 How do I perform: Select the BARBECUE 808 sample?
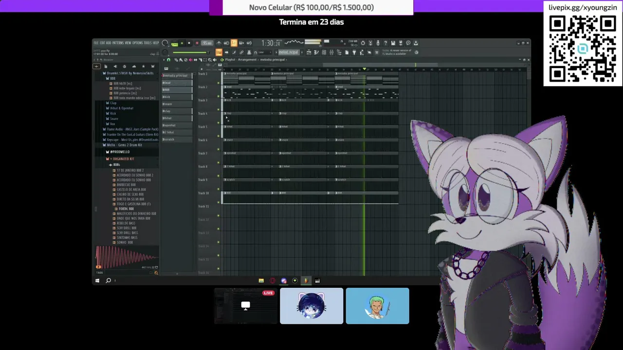126,185
